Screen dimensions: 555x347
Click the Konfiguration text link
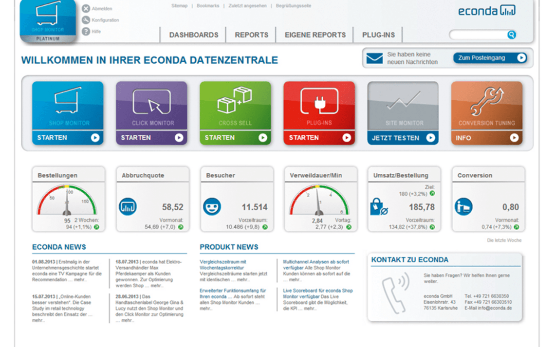click(x=106, y=20)
